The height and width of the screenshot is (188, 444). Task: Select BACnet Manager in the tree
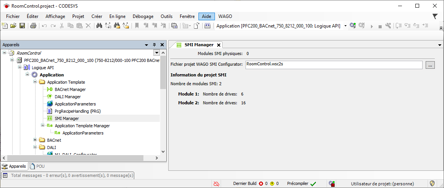click(70, 89)
